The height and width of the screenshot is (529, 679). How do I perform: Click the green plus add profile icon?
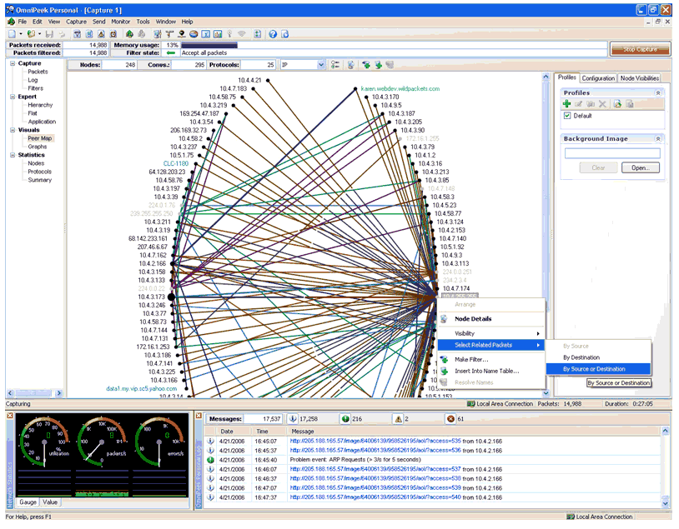coord(567,104)
